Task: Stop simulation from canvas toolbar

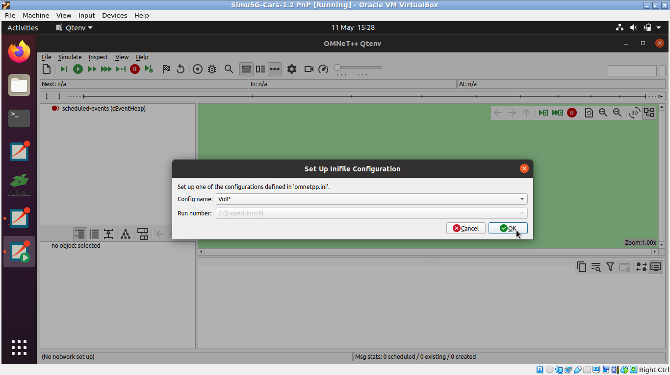Action: [572, 113]
